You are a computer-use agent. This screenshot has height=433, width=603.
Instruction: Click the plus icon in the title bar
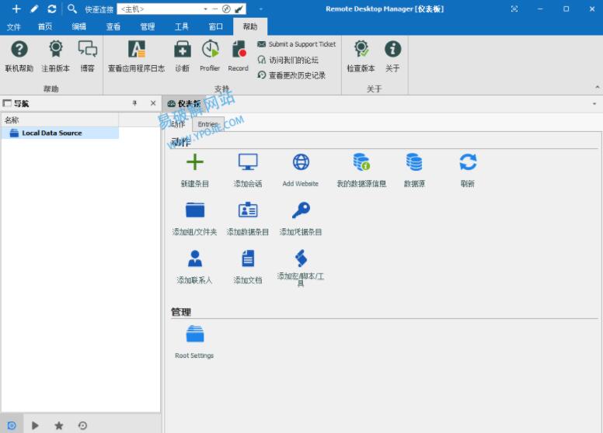(x=16, y=9)
